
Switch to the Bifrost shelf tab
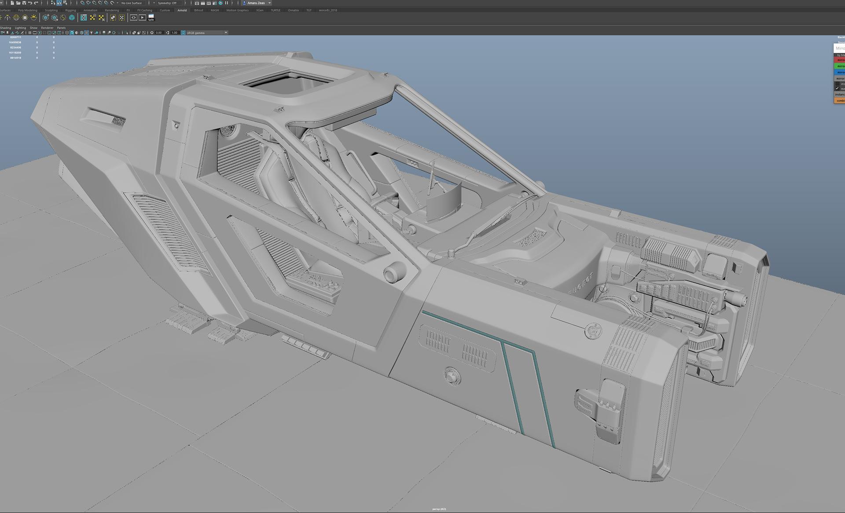tap(198, 10)
